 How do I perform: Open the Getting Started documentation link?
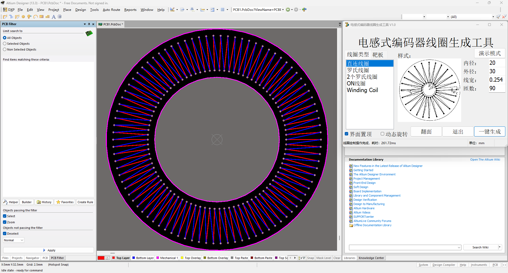pos(363,170)
